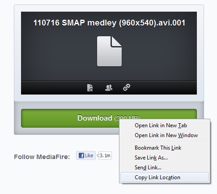The height and width of the screenshot is (194, 217).
Task: Click the Follow MediaFire label
Action: coord(42,157)
